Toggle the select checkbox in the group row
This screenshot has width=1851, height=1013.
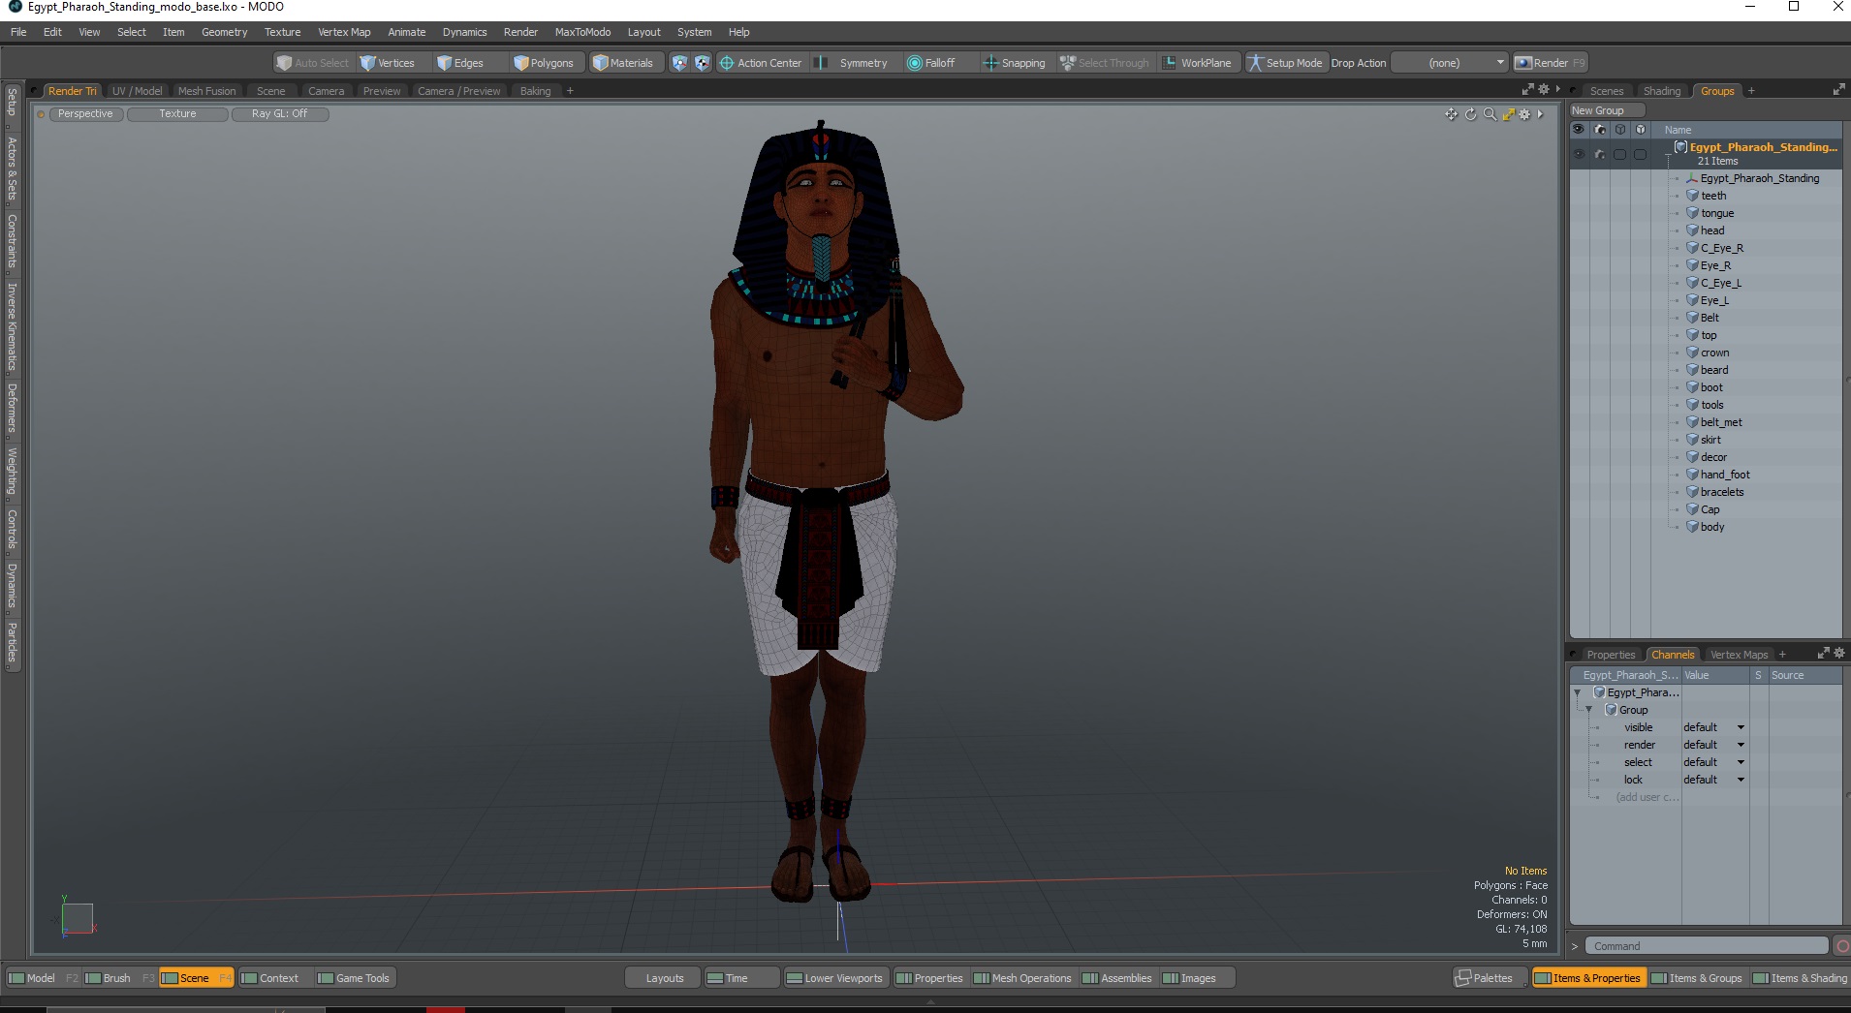[x=1620, y=155]
